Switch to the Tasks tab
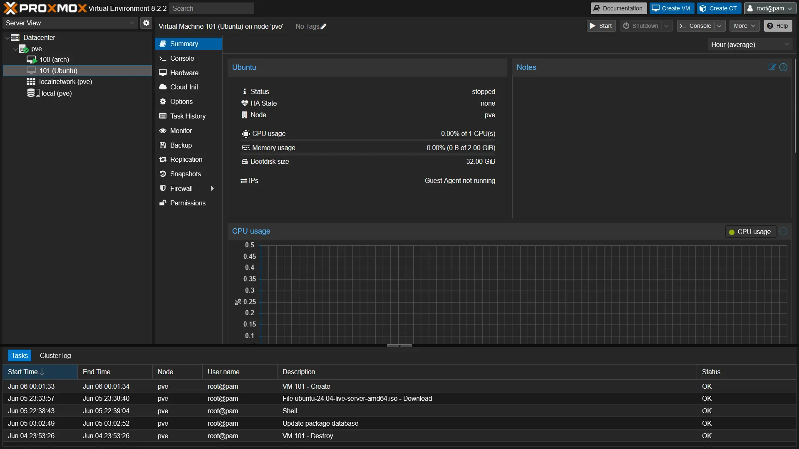 [x=20, y=355]
